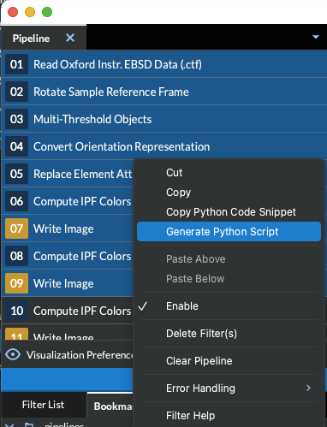Select Generate Python Script

click(229, 232)
